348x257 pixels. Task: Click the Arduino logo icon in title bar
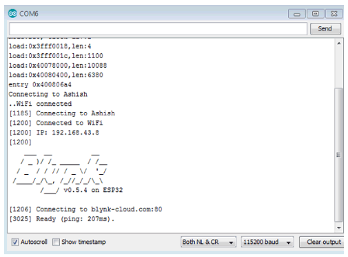pyautogui.click(x=12, y=14)
